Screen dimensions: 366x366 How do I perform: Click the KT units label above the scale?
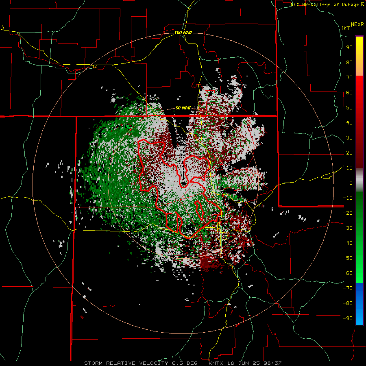(x=347, y=28)
